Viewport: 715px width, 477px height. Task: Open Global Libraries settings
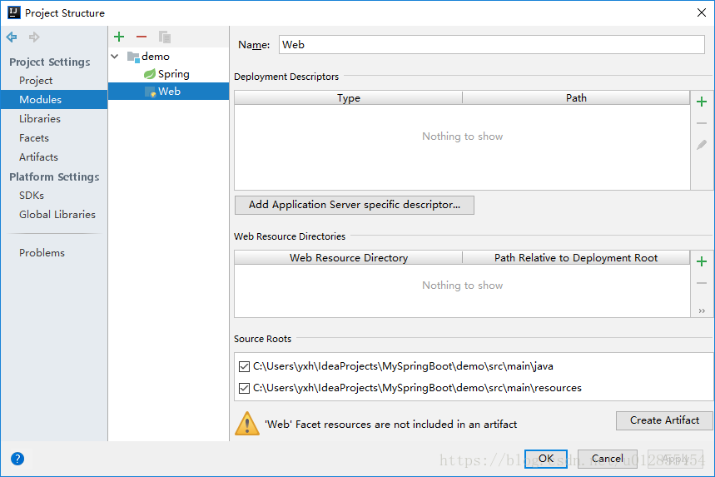click(x=57, y=215)
